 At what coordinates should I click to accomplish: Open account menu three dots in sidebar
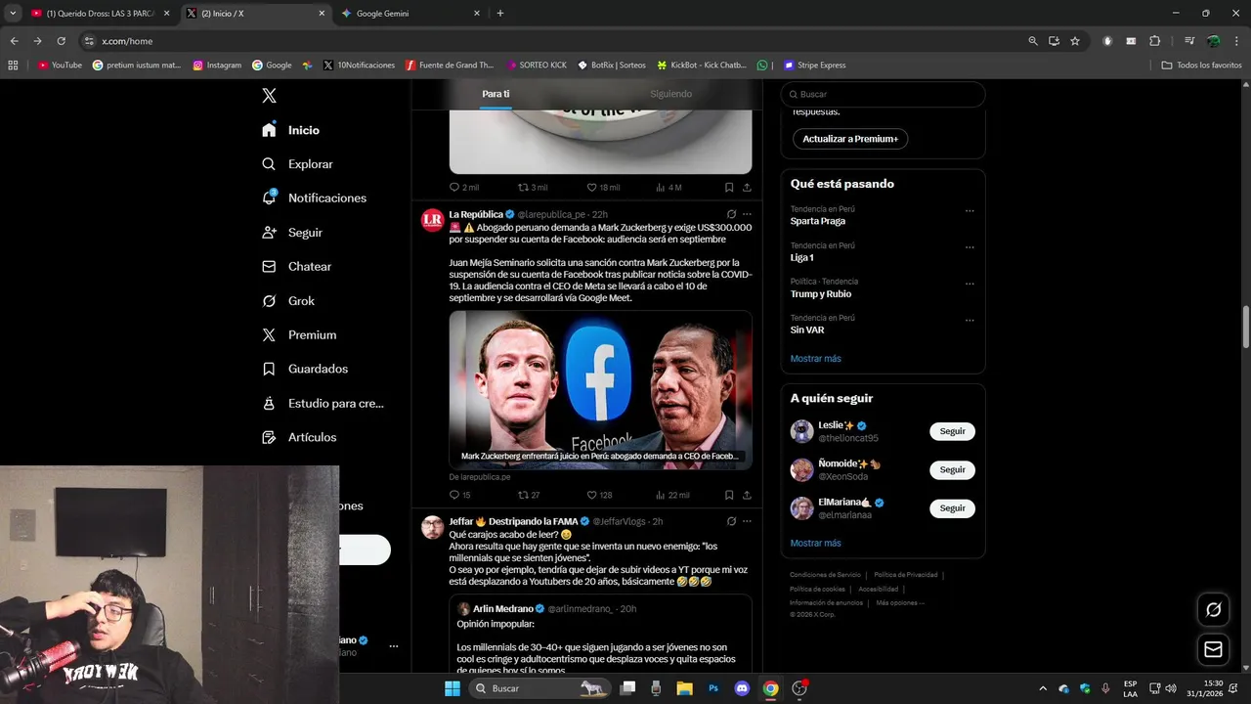coord(394,646)
